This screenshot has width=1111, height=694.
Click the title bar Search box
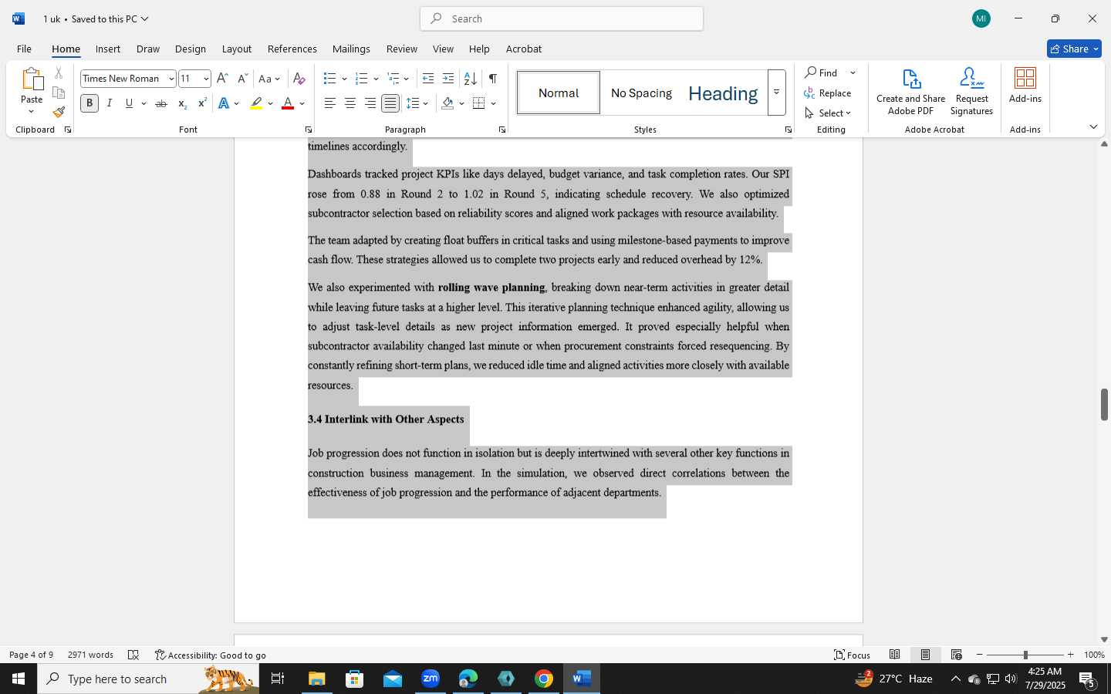[562, 19]
